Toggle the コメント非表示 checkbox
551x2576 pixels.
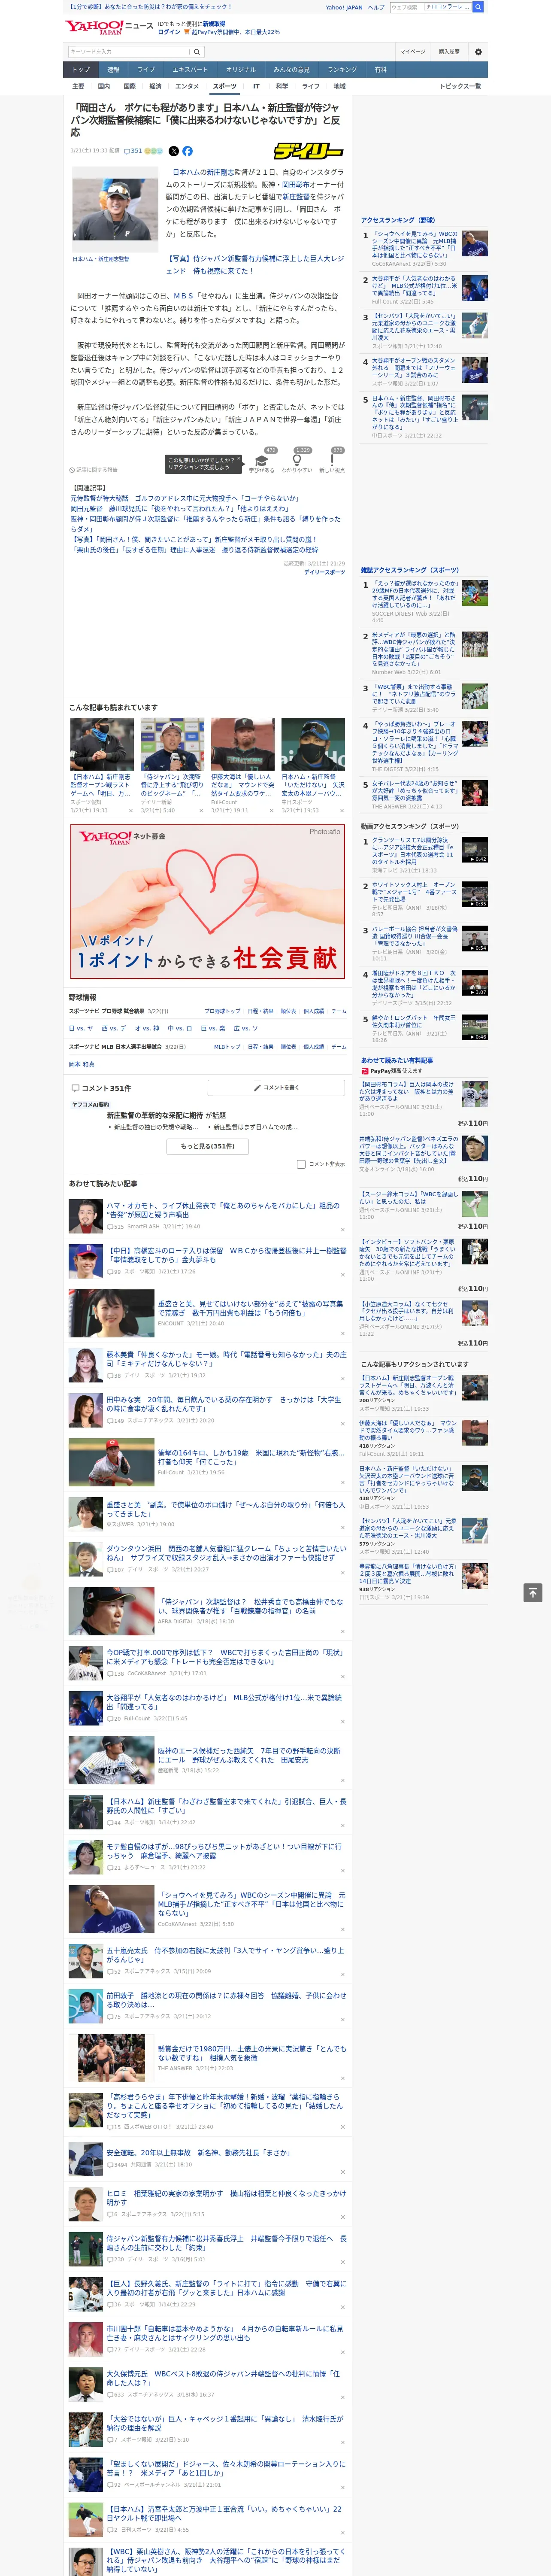[301, 1164]
